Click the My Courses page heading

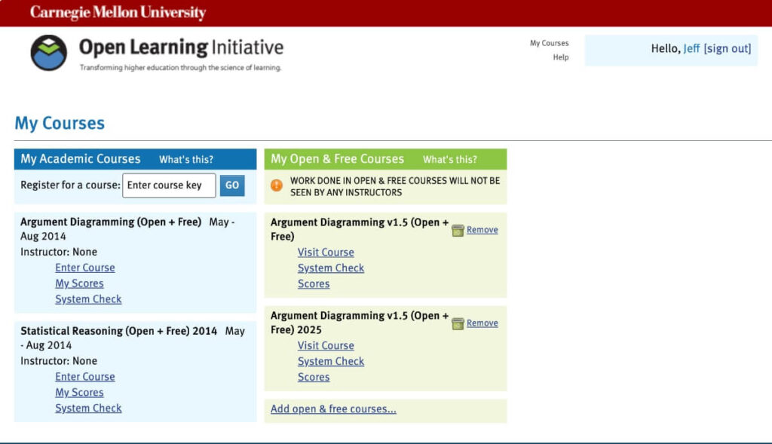point(60,123)
